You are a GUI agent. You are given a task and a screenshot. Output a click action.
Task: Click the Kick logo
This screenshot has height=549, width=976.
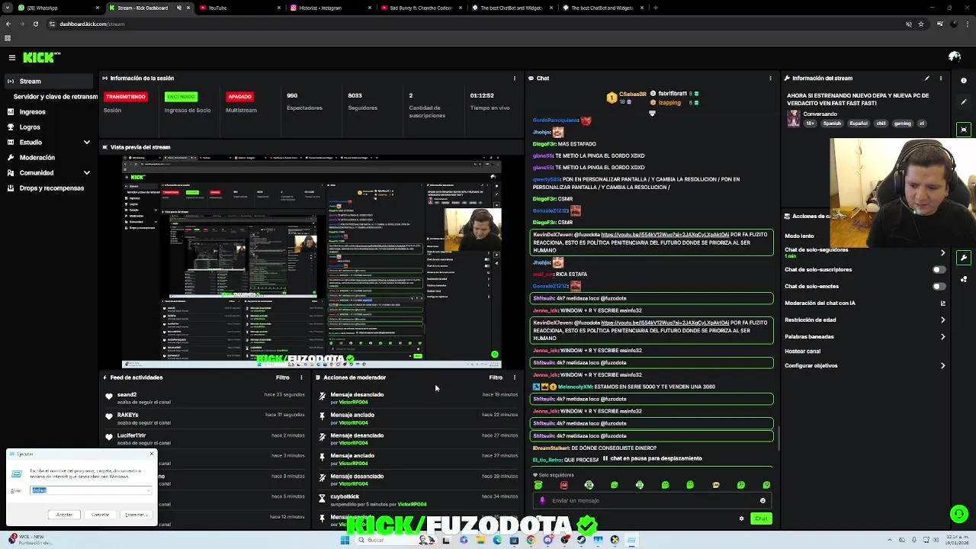(40, 57)
